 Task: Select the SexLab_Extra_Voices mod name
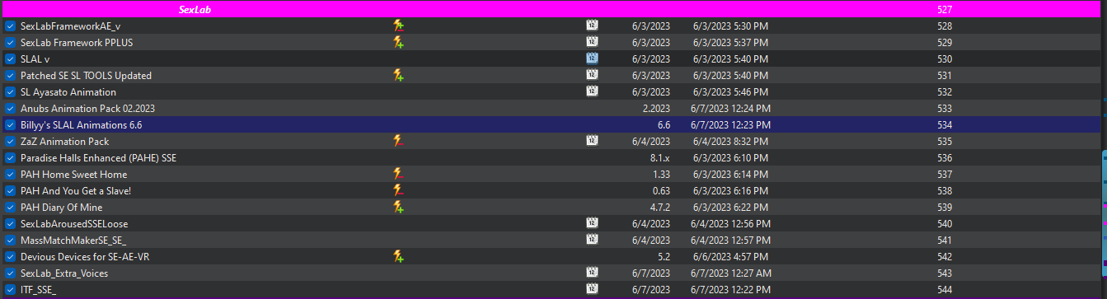click(64, 273)
